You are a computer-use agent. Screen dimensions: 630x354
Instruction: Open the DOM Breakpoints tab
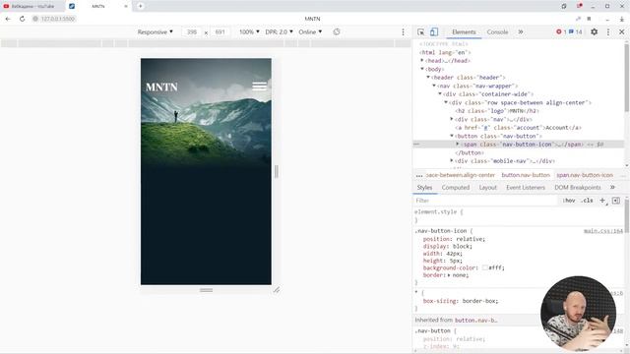click(x=578, y=188)
